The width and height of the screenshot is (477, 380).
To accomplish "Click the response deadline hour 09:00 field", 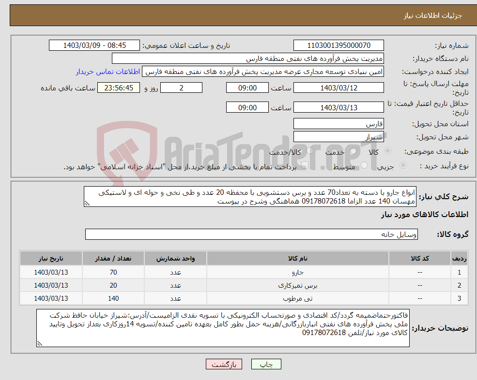I will pos(247,88).
